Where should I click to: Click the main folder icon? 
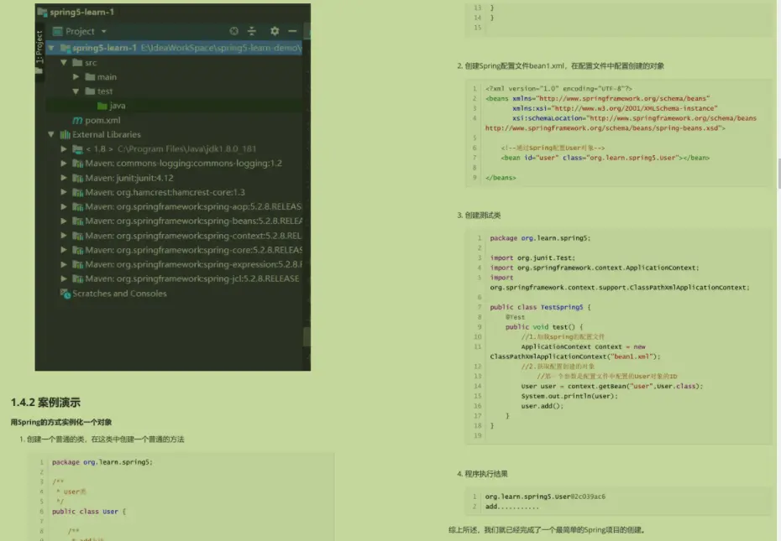[x=90, y=77]
